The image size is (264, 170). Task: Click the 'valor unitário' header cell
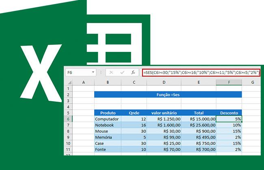tap(164, 113)
